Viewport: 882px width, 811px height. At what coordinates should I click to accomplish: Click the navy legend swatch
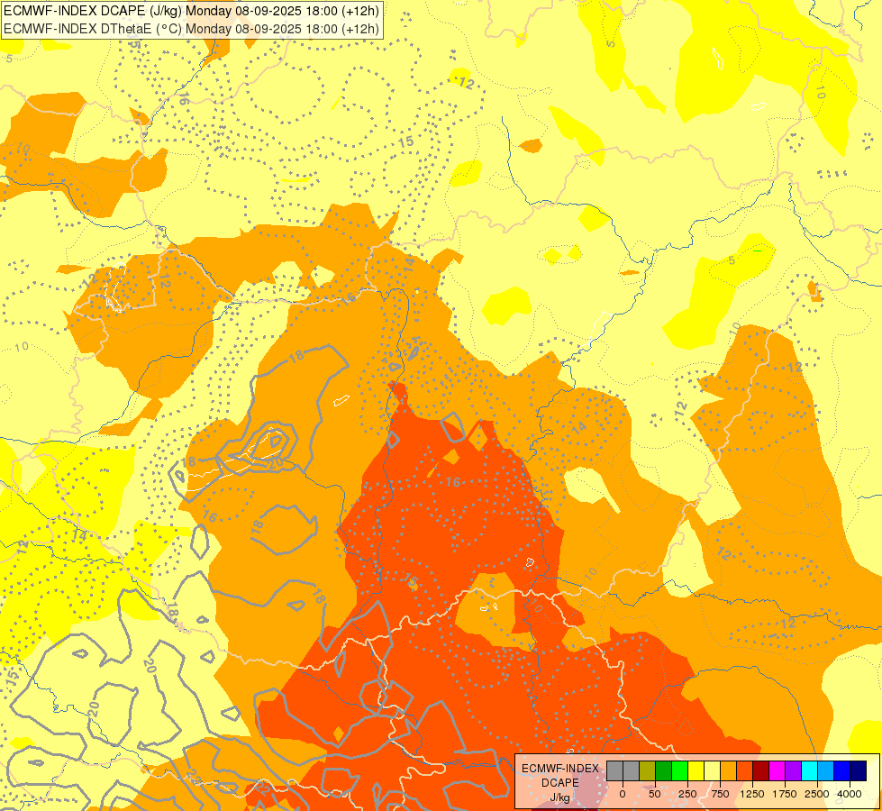[859, 771]
